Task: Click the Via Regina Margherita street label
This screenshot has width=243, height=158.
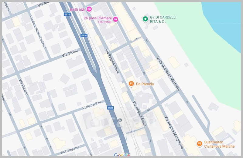Action: (174, 132)
